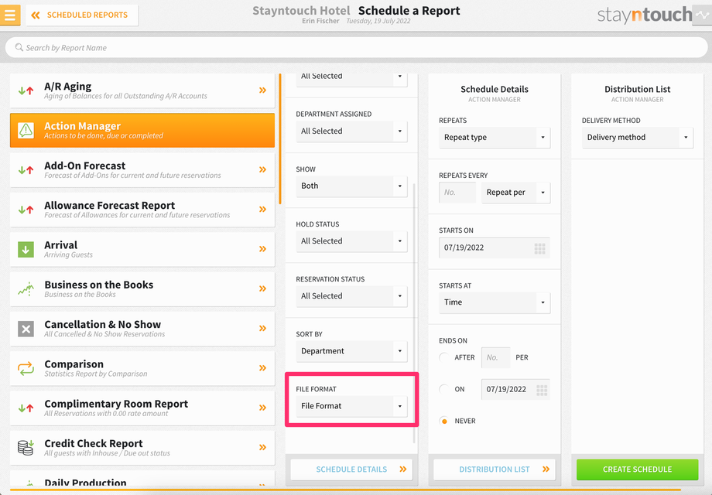Select the Action Manager report
712x495 pixels.
142,130
